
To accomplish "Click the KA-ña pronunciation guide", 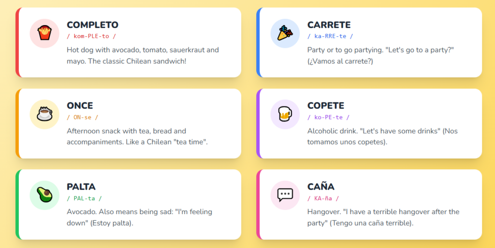I will click(323, 198).
